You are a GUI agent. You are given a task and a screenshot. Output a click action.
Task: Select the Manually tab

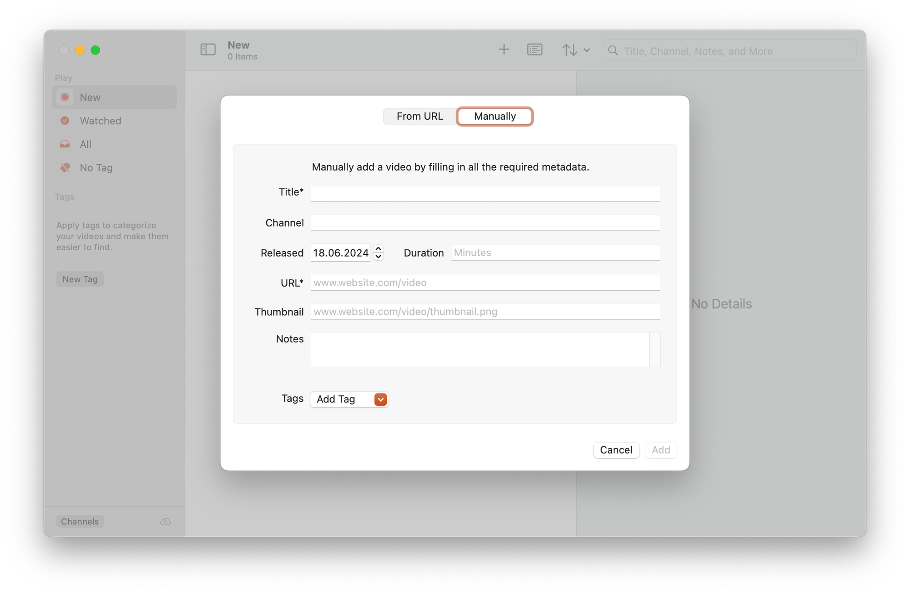(x=495, y=116)
